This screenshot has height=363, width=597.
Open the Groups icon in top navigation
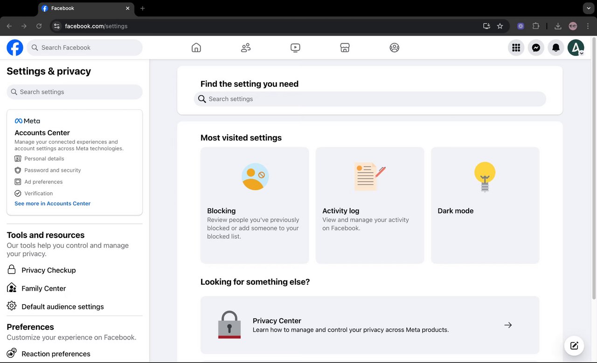395,48
